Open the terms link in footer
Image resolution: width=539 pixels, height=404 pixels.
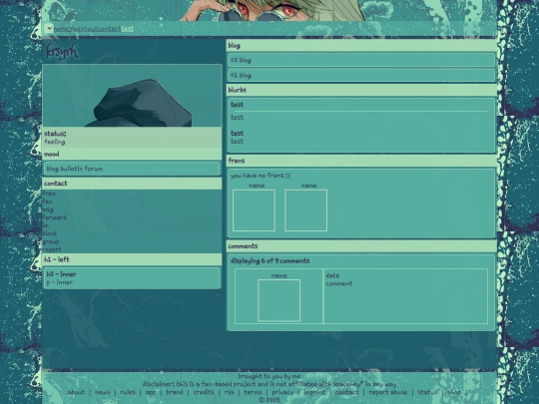[253, 392]
